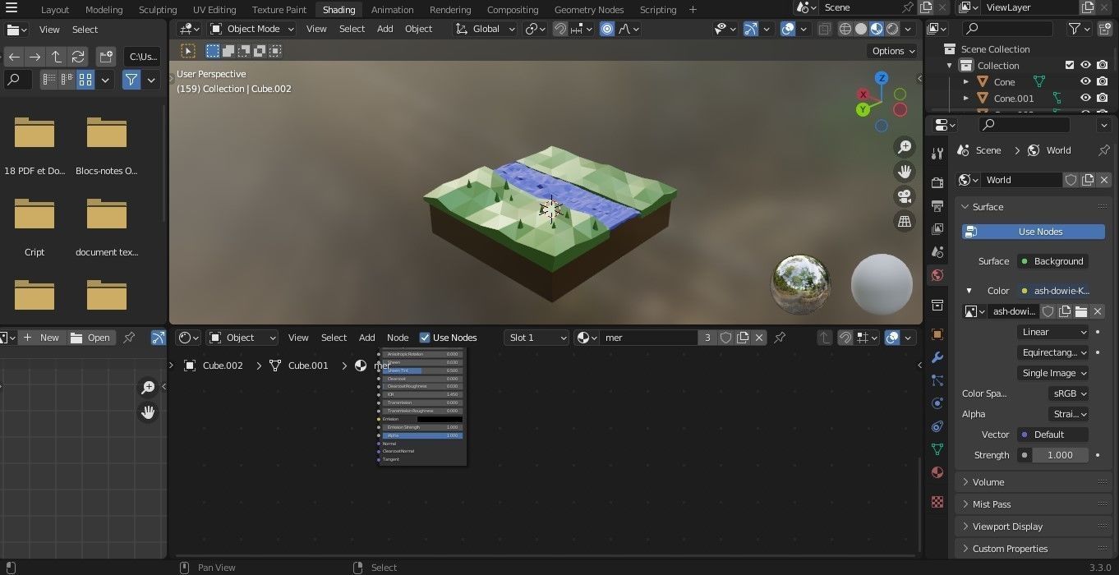Open the Equirectangular projection dropdown
The image size is (1119, 575).
[1052, 352]
